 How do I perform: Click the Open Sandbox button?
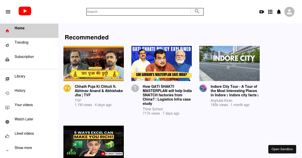tap(282, 149)
